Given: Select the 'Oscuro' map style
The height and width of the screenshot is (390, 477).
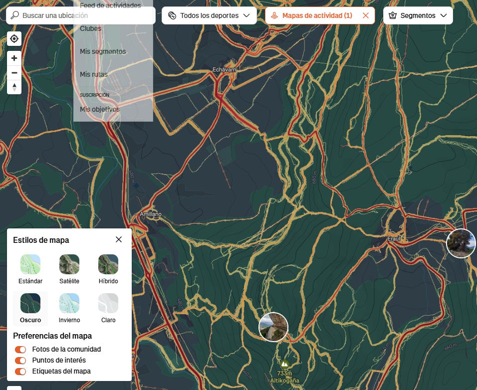Looking at the screenshot, I should [30, 308].
